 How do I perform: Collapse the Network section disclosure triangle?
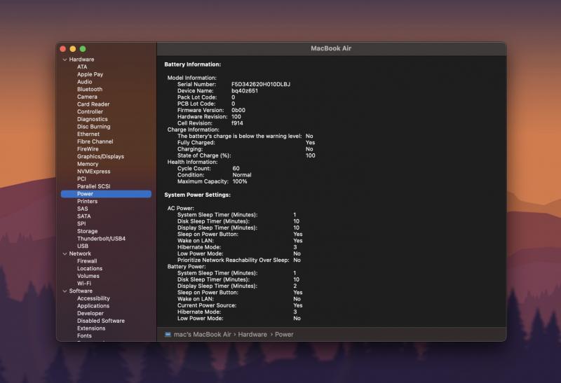(65, 253)
